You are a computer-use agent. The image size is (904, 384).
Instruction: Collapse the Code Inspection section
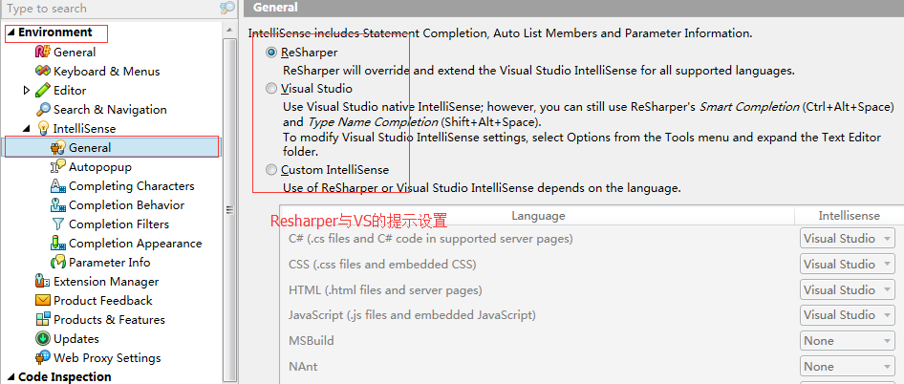click(11, 377)
